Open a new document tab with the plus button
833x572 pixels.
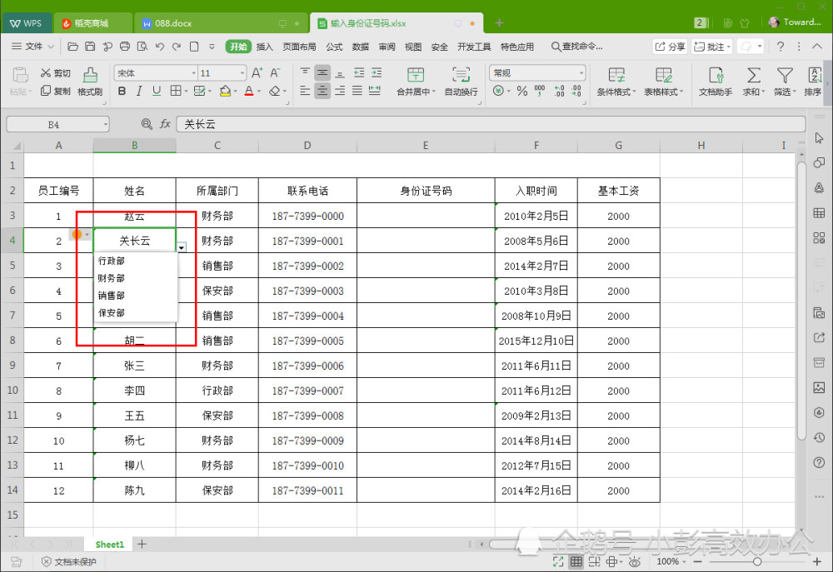click(499, 22)
